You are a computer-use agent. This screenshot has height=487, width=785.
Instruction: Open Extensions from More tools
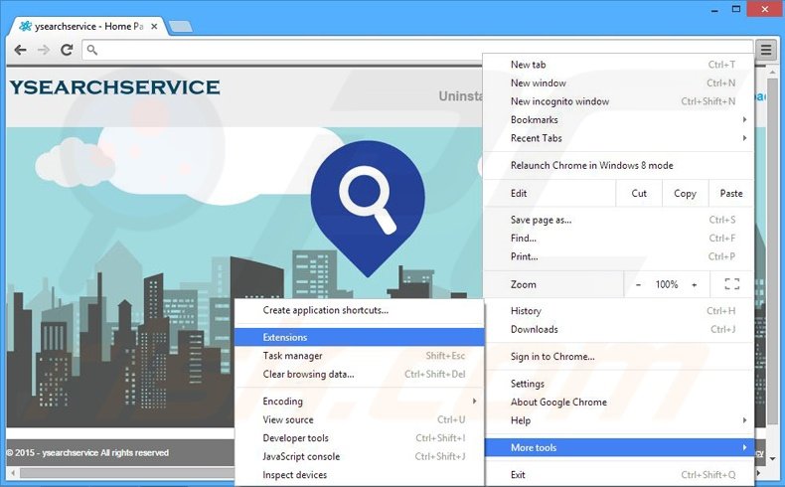360,337
